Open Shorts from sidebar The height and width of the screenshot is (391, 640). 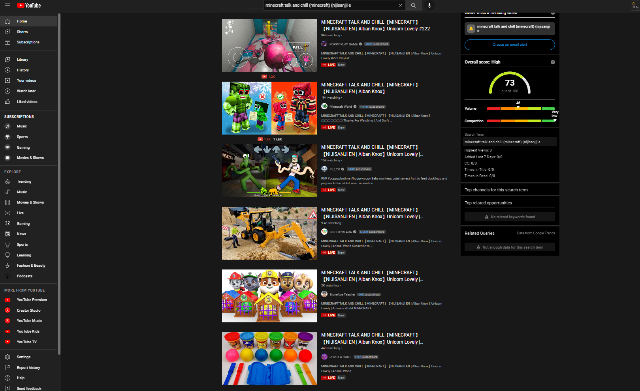pos(29,32)
